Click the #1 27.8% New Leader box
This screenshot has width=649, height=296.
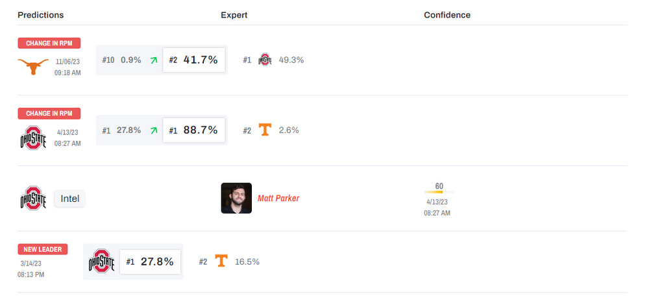[151, 262]
